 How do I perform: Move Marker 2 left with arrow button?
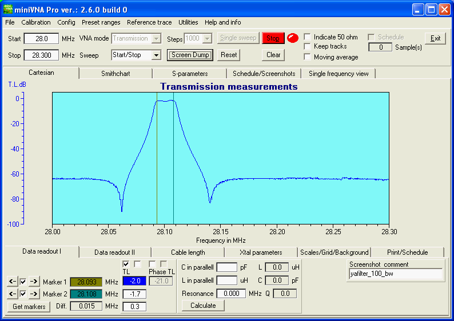click(12, 294)
